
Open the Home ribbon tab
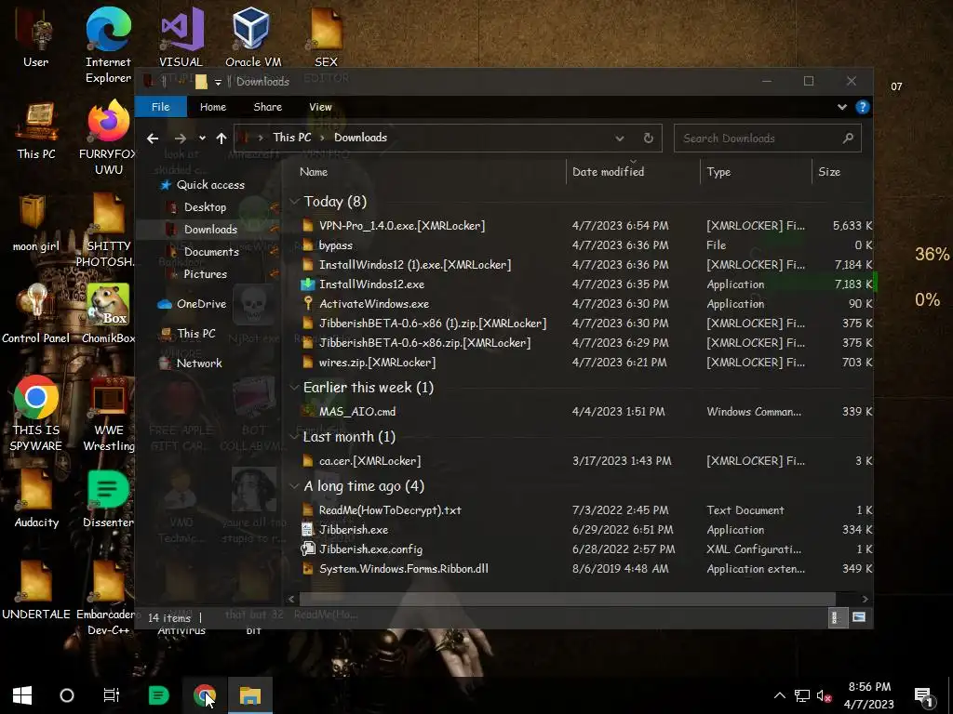(x=213, y=107)
